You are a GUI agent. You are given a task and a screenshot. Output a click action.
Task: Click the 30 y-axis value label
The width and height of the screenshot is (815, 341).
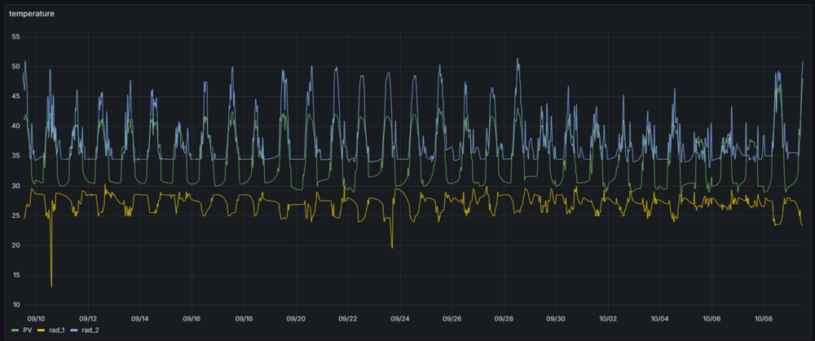tap(15, 186)
